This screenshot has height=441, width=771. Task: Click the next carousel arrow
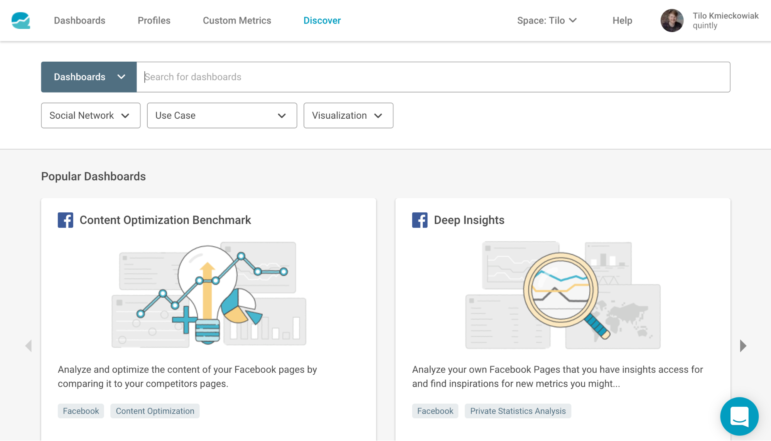click(x=743, y=346)
